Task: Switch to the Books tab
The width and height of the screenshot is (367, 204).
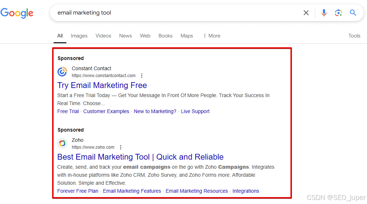Action: coord(165,36)
